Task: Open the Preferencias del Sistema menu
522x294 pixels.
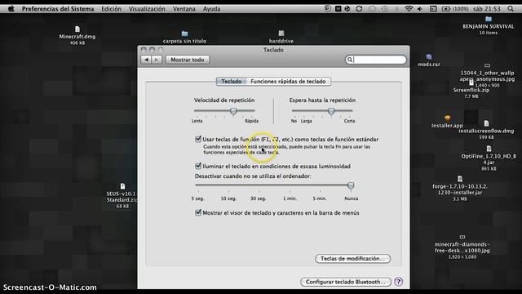Action: 58,9
